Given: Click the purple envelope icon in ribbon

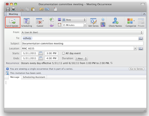Looking at the screenshot, I should (x=52, y=25).
